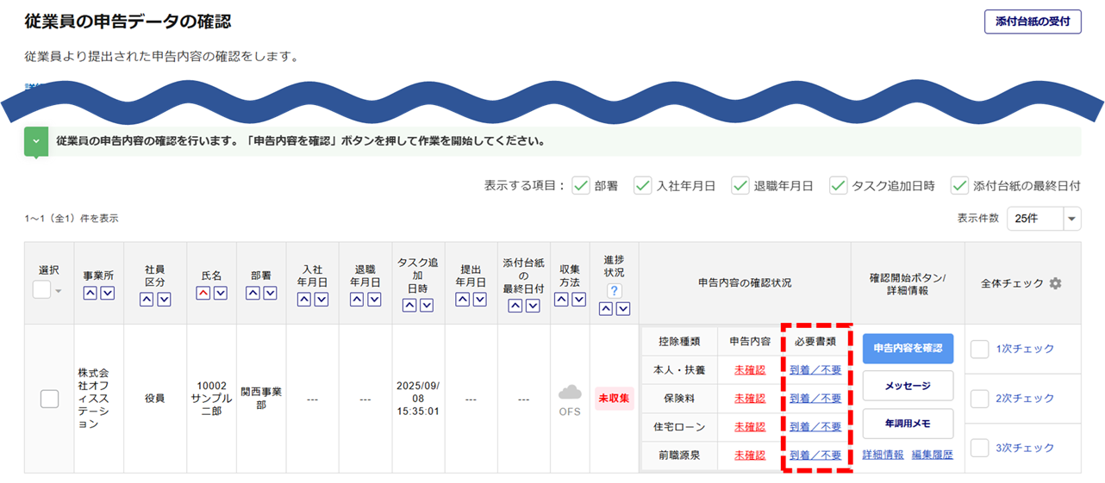
Task: Sort 社員区分 column descending with down arrow
Action: [x=163, y=300]
